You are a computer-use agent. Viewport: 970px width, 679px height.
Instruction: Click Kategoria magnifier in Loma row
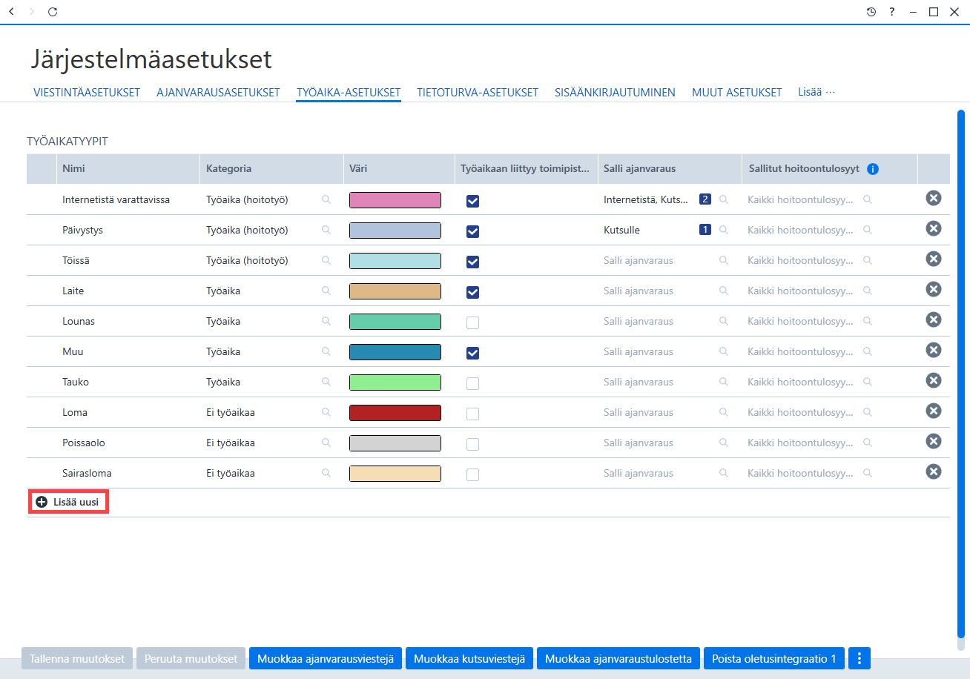pyautogui.click(x=326, y=412)
